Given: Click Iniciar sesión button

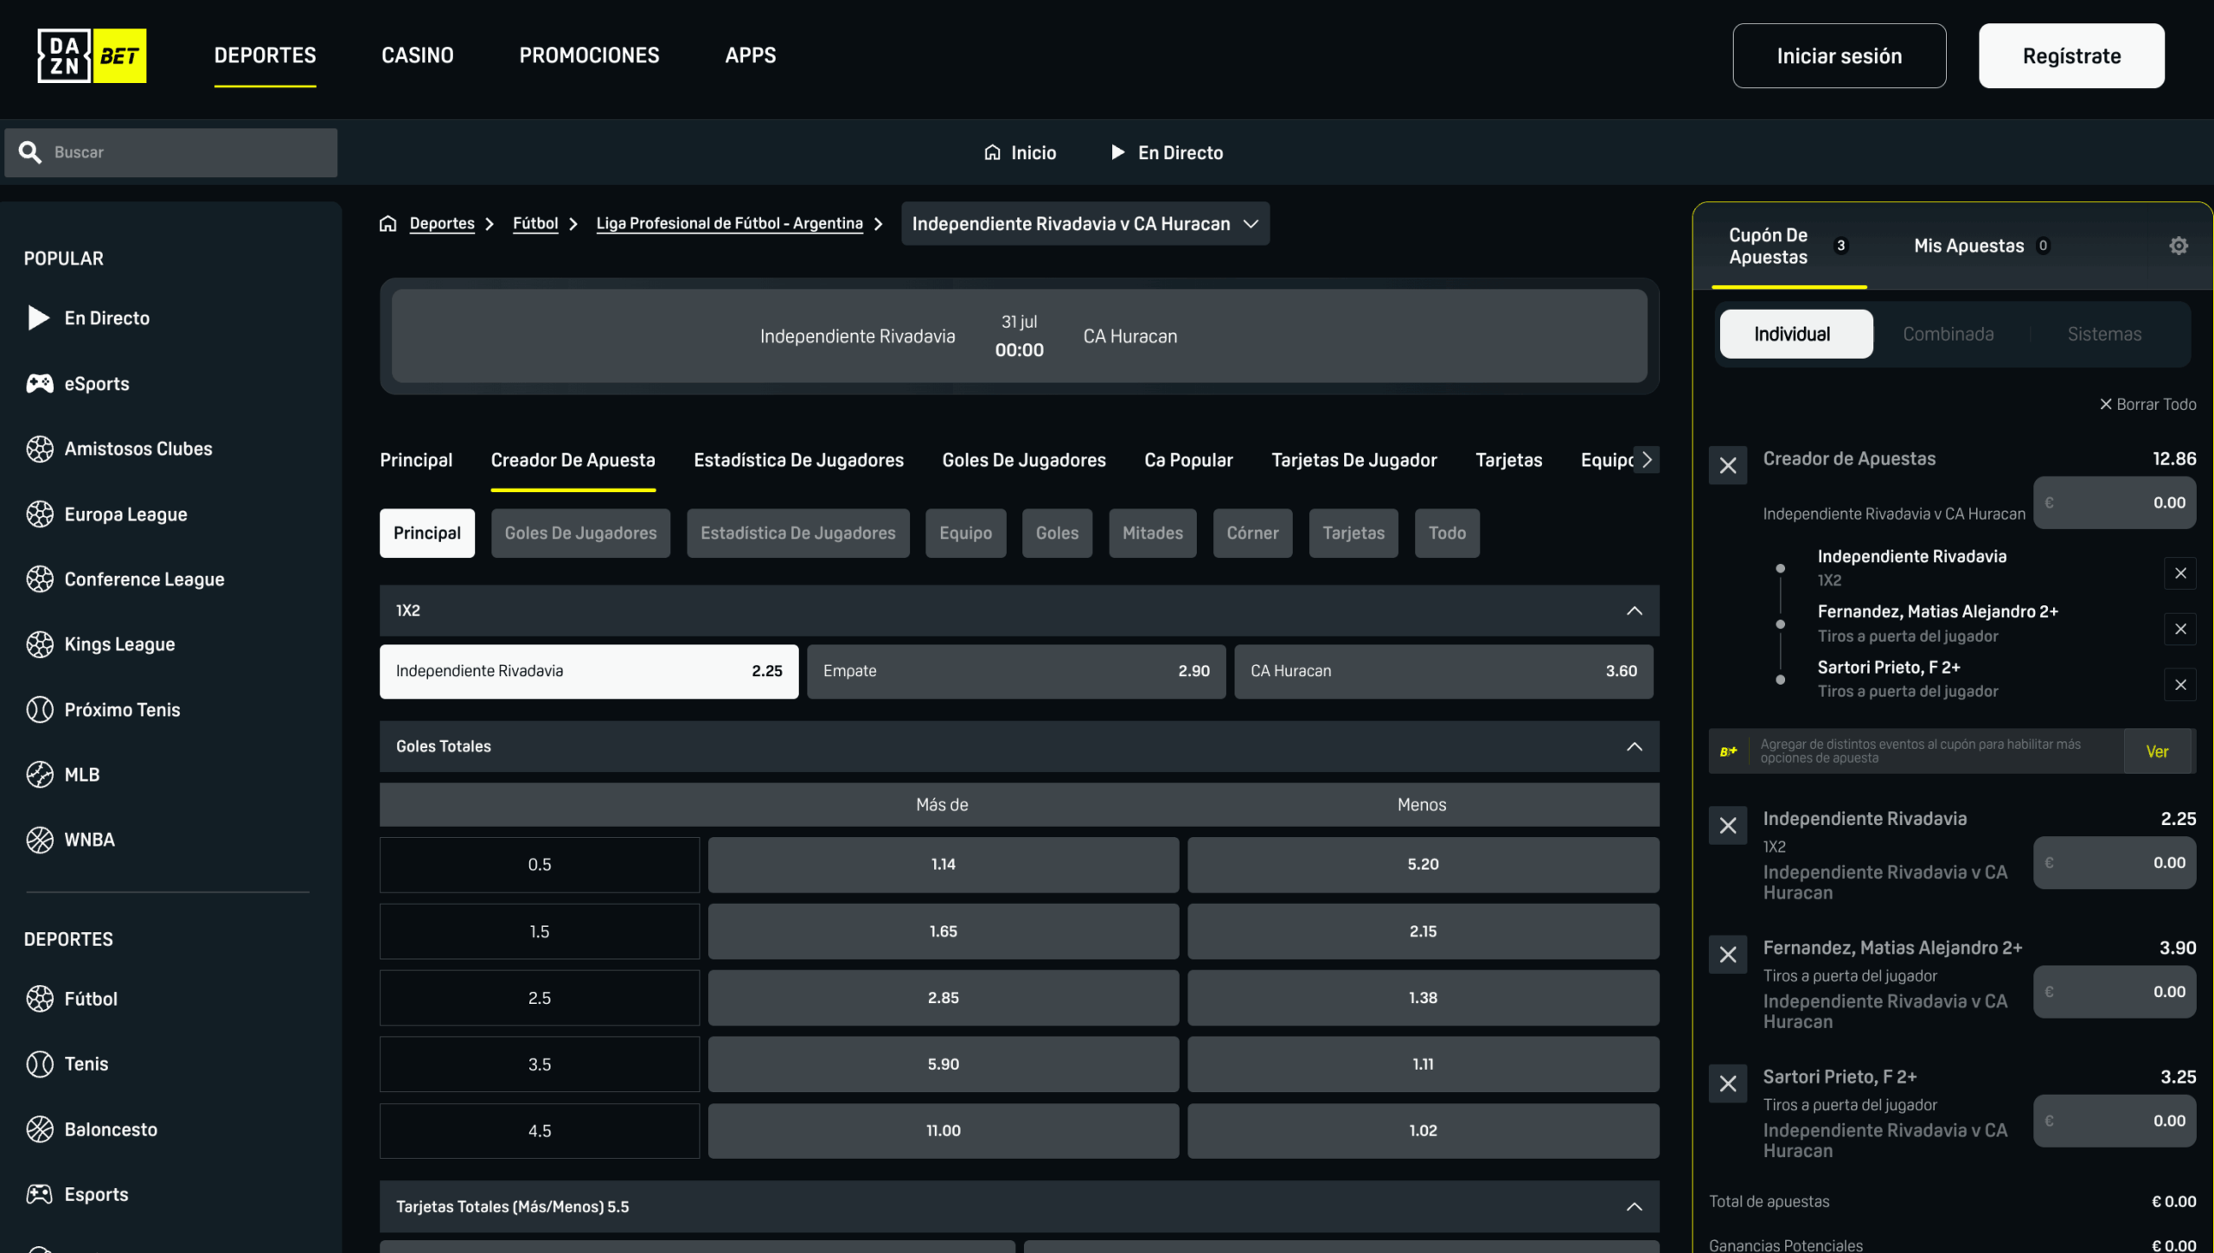Looking at the screenshot, I should pyautogui.click(x=1840, y=55).
